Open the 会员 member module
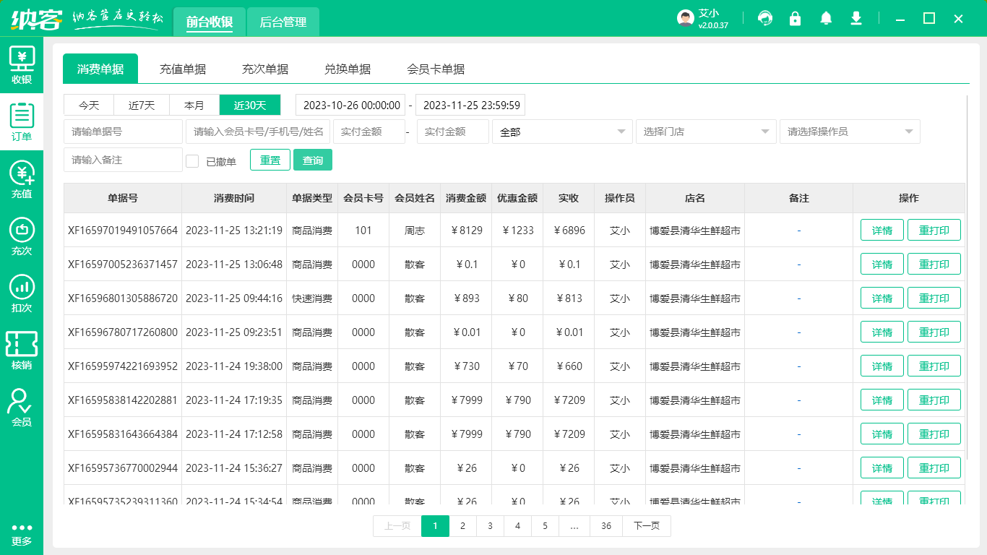The width and height of the screenshot is (987, 555). pyautogui.click(x=22, y=400)
